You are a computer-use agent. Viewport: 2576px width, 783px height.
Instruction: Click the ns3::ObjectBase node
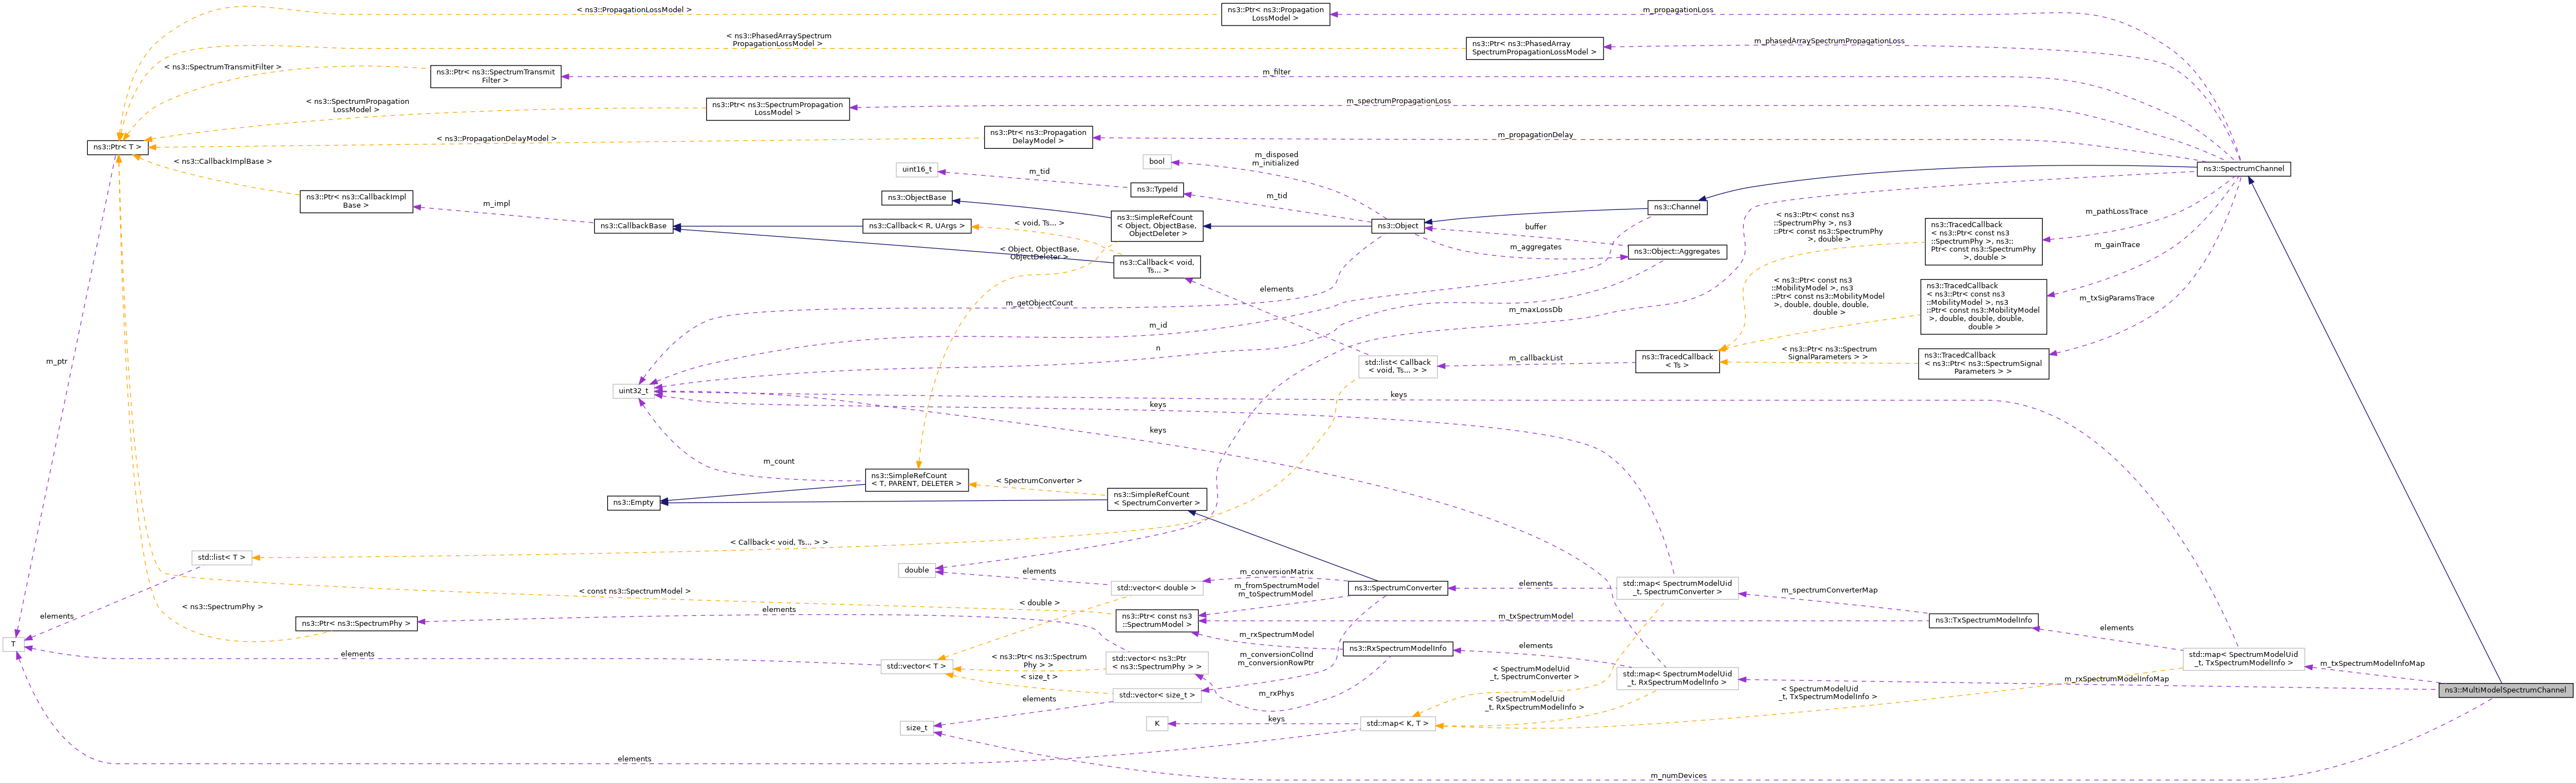917,198
